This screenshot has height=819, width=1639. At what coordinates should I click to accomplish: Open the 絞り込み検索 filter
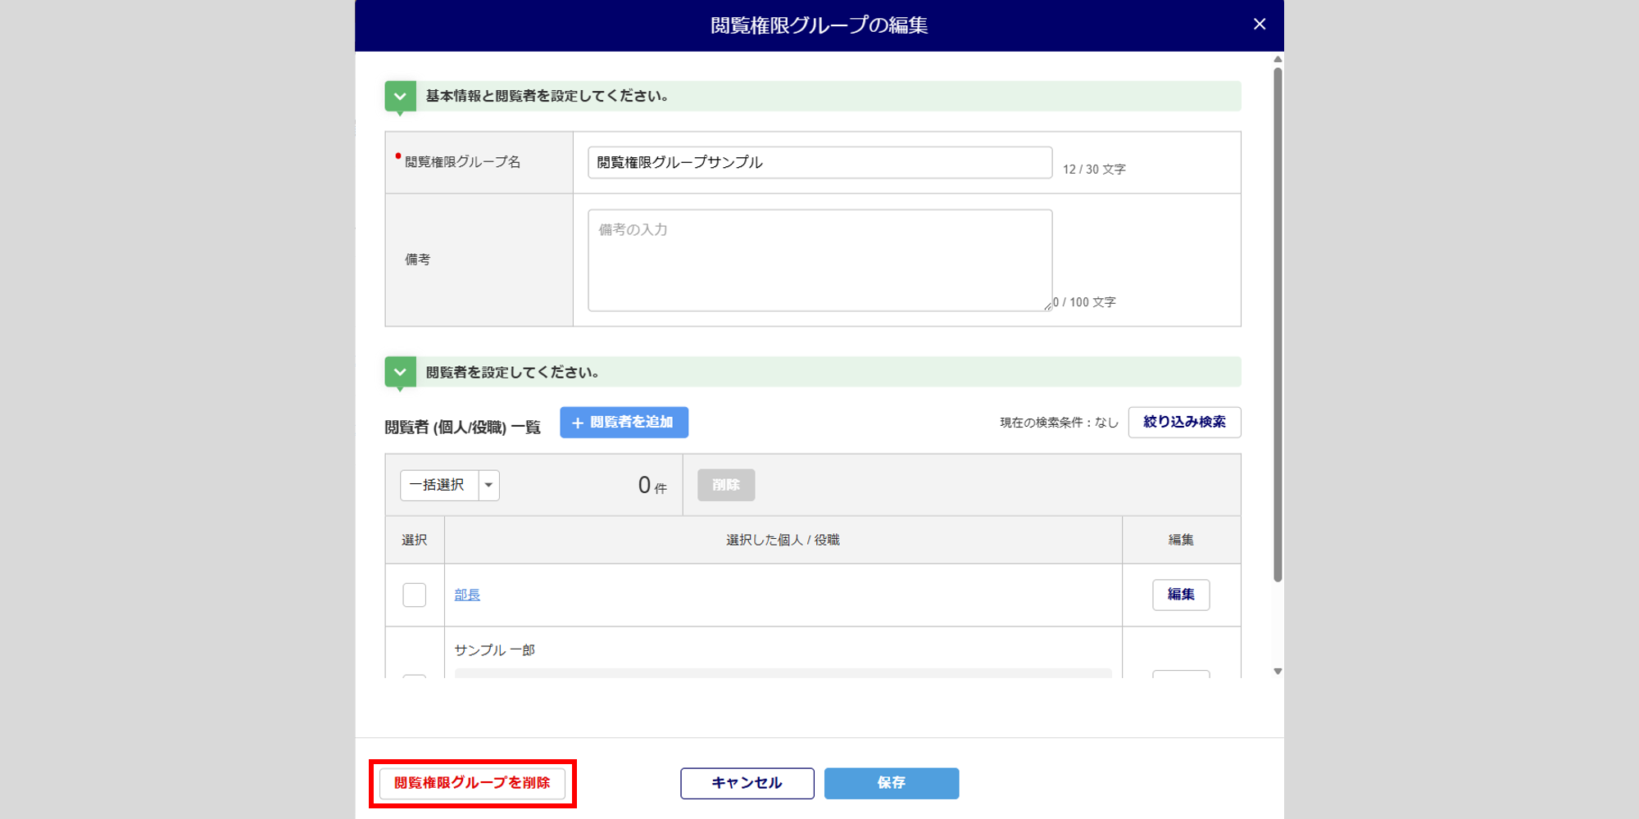(x=1184, y=423)
